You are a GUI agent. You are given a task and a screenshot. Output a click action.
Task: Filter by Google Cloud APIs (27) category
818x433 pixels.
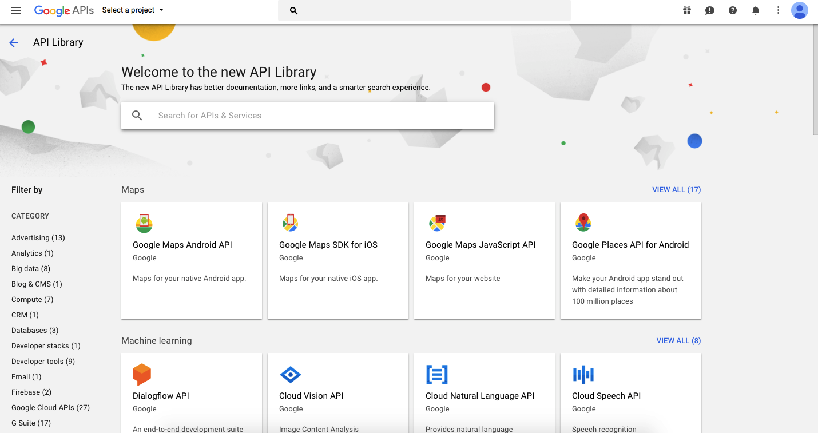click(50, 408)
